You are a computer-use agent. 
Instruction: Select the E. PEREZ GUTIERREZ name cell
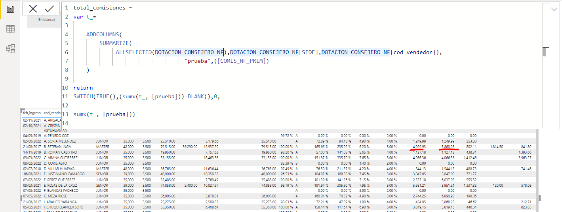(60, 180)
